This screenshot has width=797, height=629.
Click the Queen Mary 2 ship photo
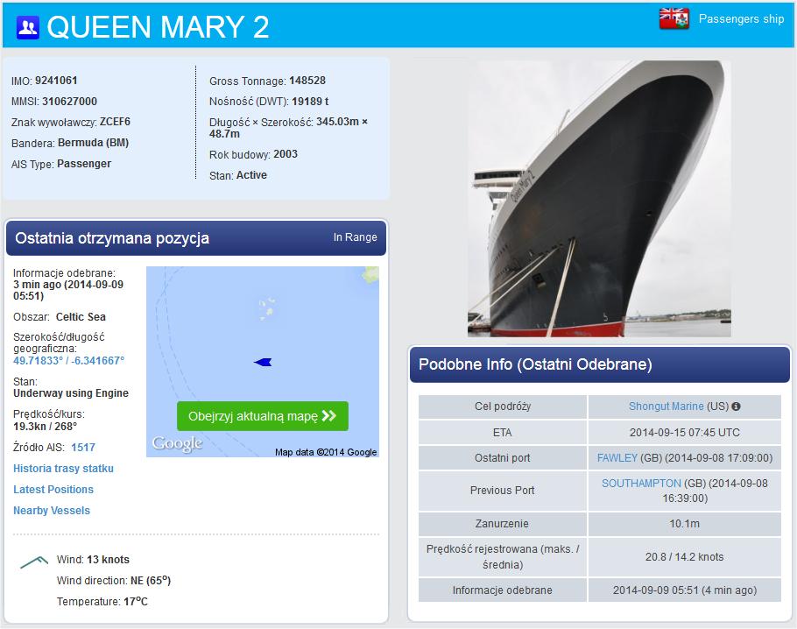[599, 199]
